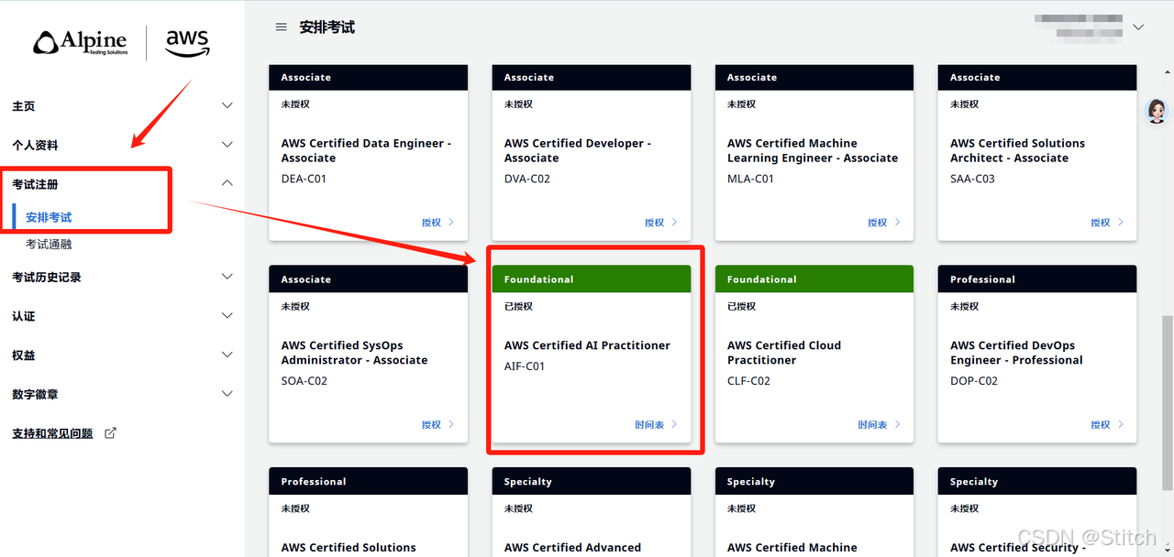
Task: Click 时间表 on AI Practitioner card
Action: 649,424
